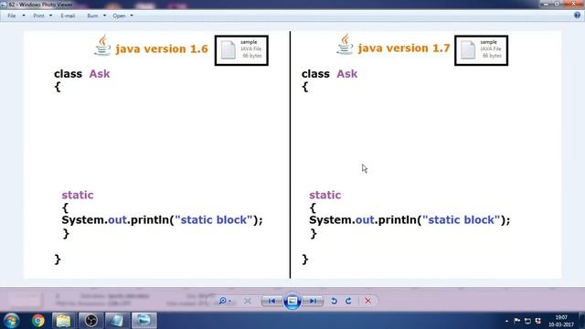Click the E-mail menu item
The image size is (585, 329).
(68, 16)
